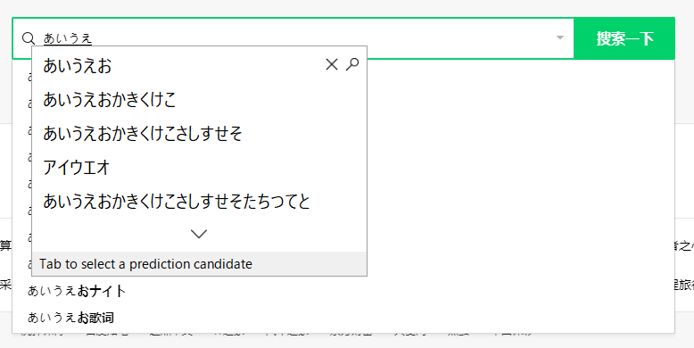Viewport: 694px width, 348px height.
Task: Choose the longest candidate ending in たちつてと
Action: point(177,202)
